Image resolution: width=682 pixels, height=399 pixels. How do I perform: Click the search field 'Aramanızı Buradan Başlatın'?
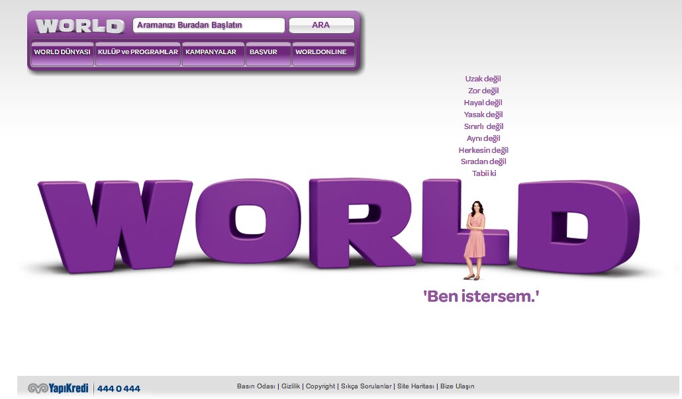(209, 25)
